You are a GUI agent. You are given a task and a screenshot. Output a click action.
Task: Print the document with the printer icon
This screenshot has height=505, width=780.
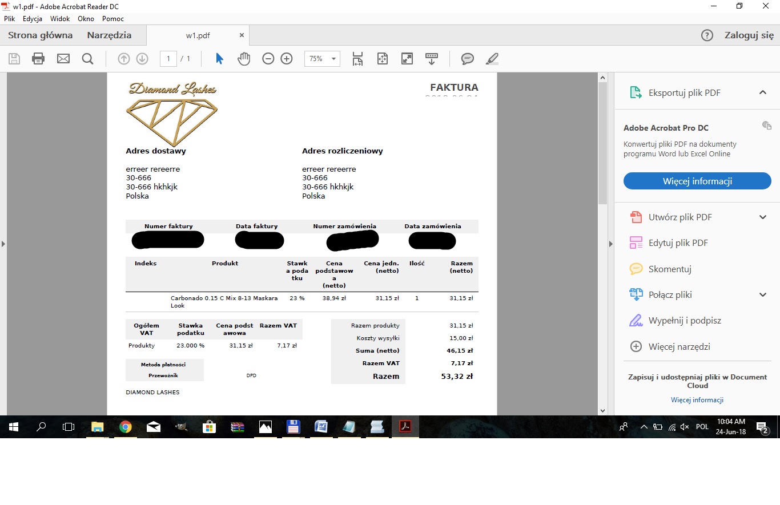click(x=38, y=59)
